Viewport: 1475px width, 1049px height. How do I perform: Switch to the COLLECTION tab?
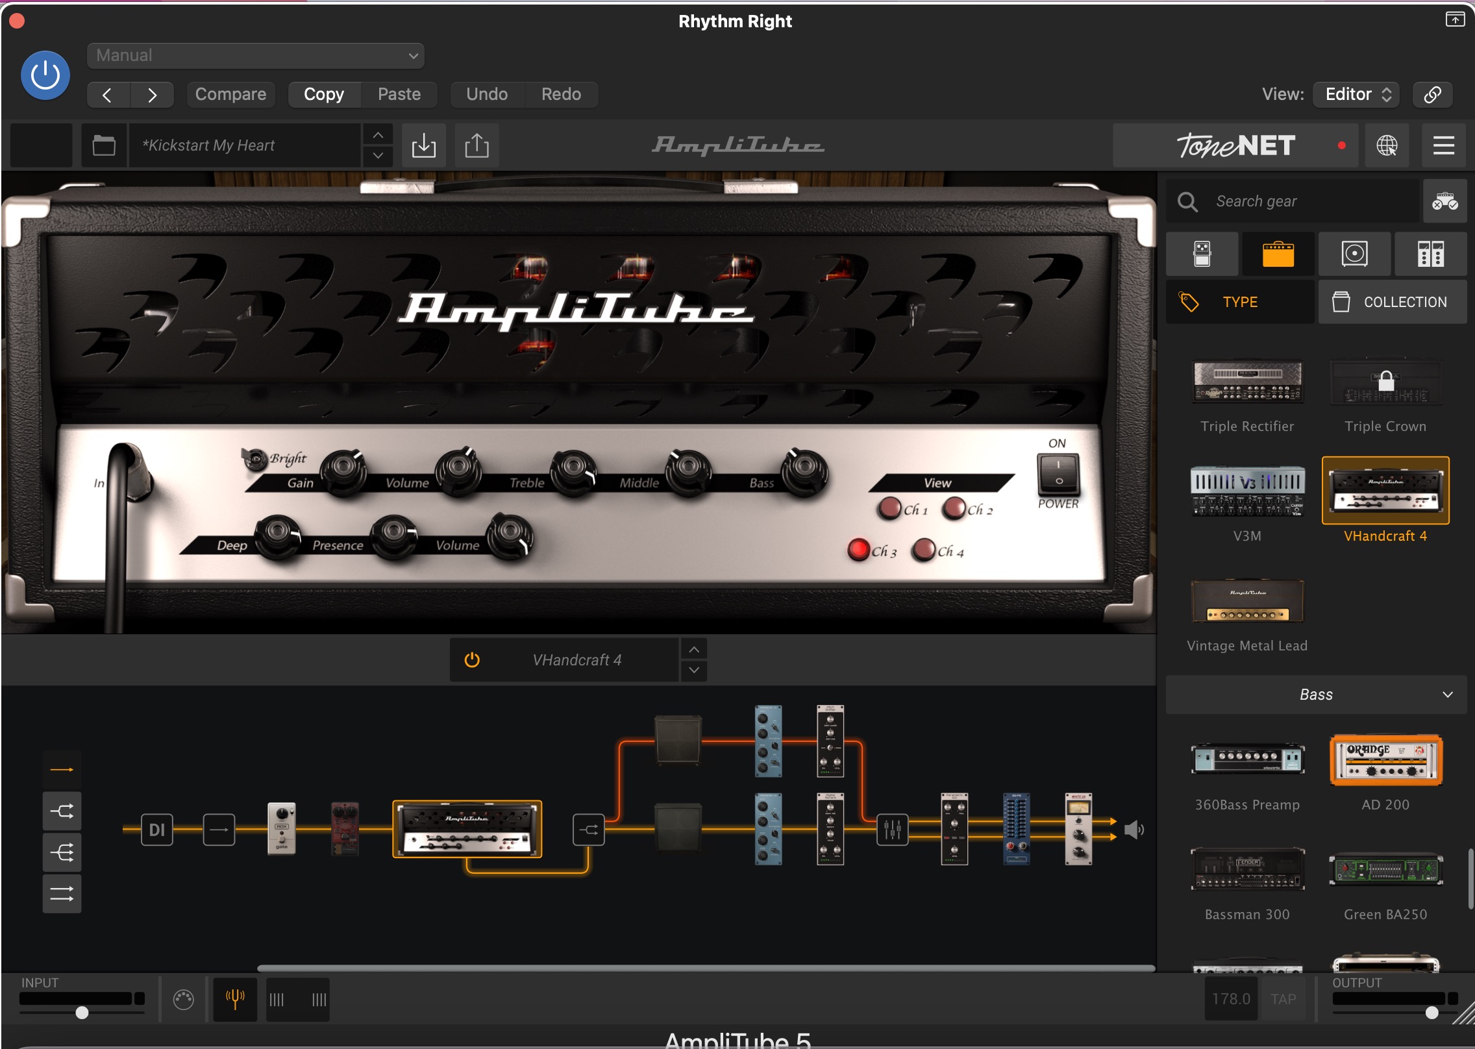[x=1393, y=302]
